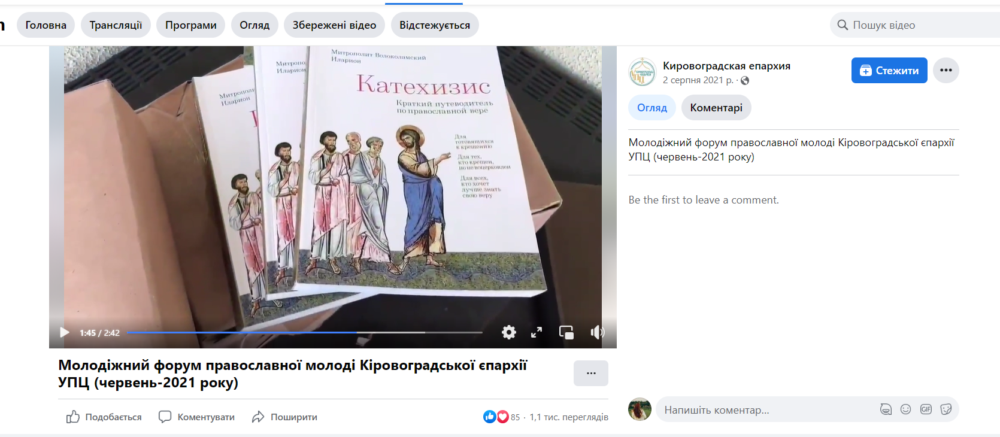The image size is (1000, 437).
Task: Click the public globe audience icon
Action: [x=745, y=81]
